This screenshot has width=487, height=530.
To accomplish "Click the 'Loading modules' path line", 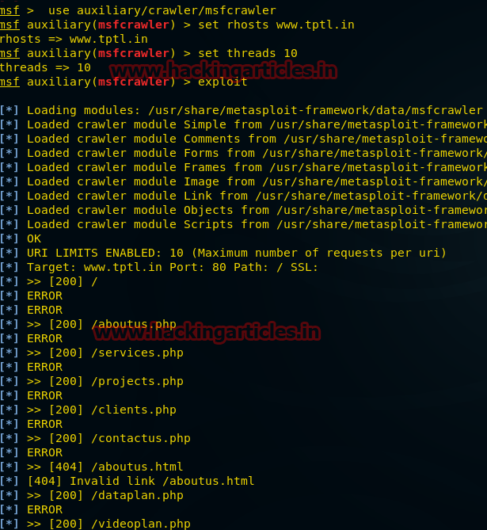I will click(253, 110).
